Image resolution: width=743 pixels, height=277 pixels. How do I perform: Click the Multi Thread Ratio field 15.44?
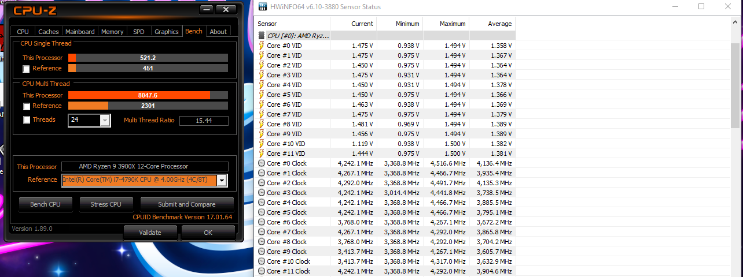coord(204,121)
